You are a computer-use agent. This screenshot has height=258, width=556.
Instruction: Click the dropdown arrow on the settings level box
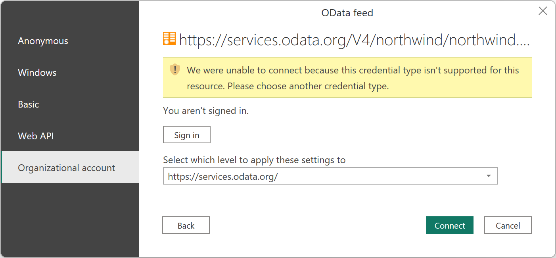coord(489,175)
